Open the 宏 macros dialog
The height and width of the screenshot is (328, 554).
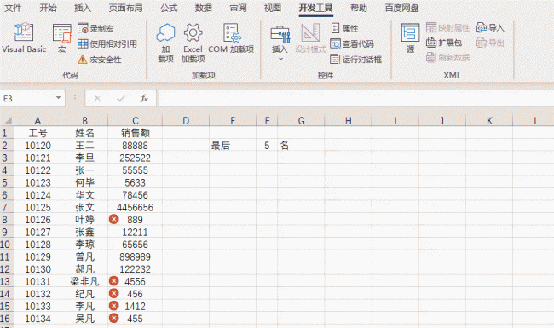point(62,38)
